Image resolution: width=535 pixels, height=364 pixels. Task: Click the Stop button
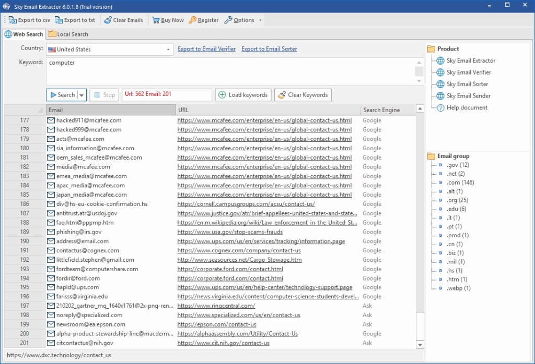tap(104, 95)
